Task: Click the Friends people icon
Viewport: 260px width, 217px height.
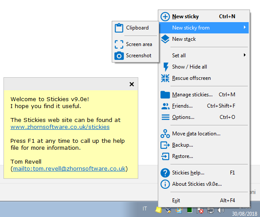Action: 165,106
